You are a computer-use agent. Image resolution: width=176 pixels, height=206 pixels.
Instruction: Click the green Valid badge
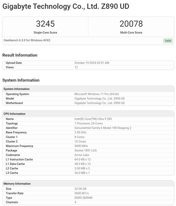click(x=168, y=41)
